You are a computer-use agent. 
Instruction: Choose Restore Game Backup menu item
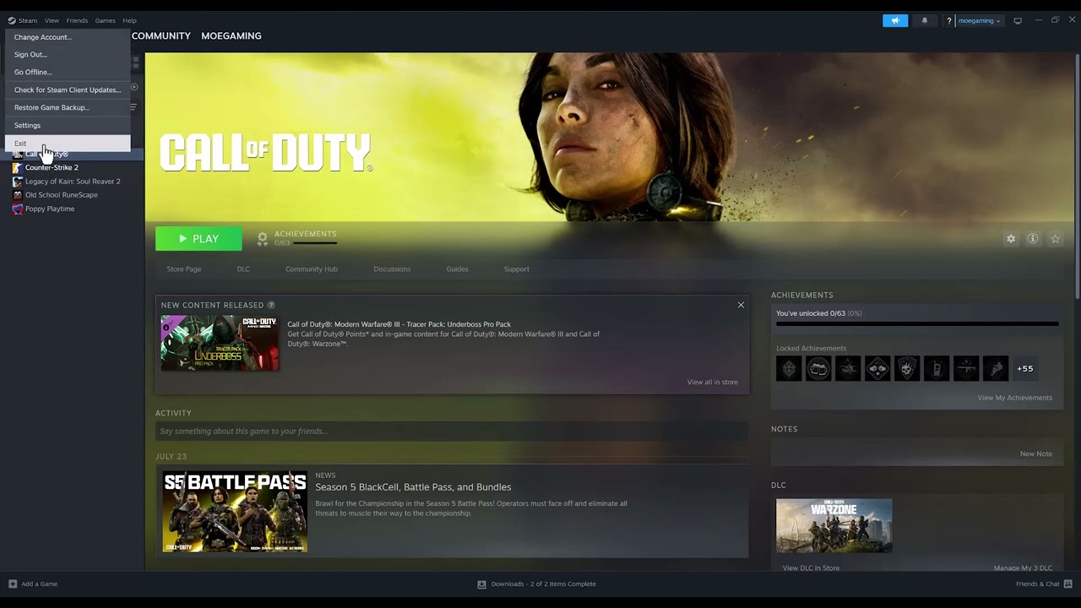(68, 108)
